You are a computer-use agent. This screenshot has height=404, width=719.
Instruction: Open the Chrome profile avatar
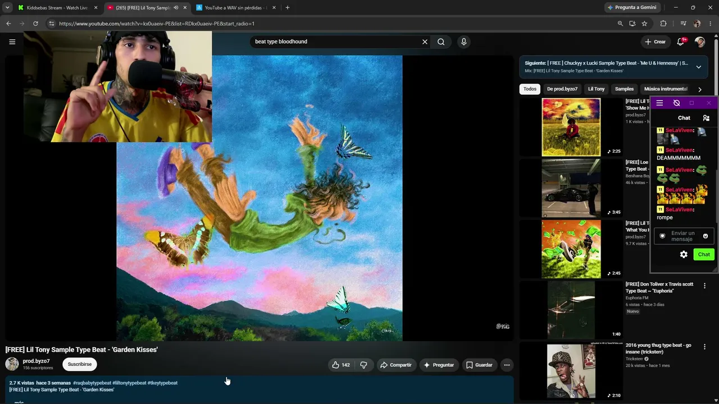[697, 24]
